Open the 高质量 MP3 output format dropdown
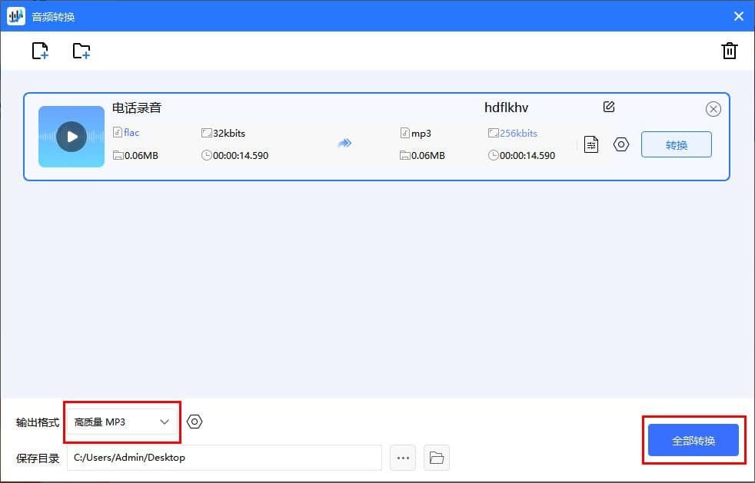The image size is (755, 483). tap(121, 421)
